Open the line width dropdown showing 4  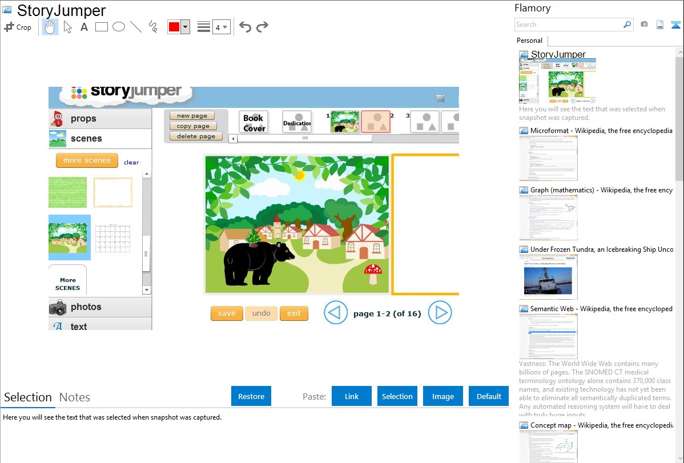[221, 27]
